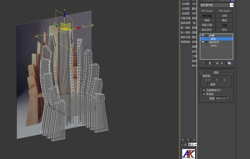Select the 路径变形 modifier in stack
250x159 pixels.
pyautogui.click(x=216, y=42)
